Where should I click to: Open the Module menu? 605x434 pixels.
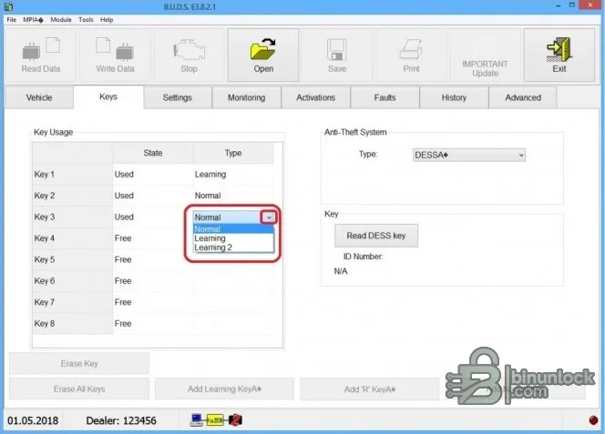pos(61,20)
